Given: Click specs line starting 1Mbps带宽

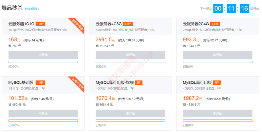Looking at the screenshot, I should [x=38, y=30].
